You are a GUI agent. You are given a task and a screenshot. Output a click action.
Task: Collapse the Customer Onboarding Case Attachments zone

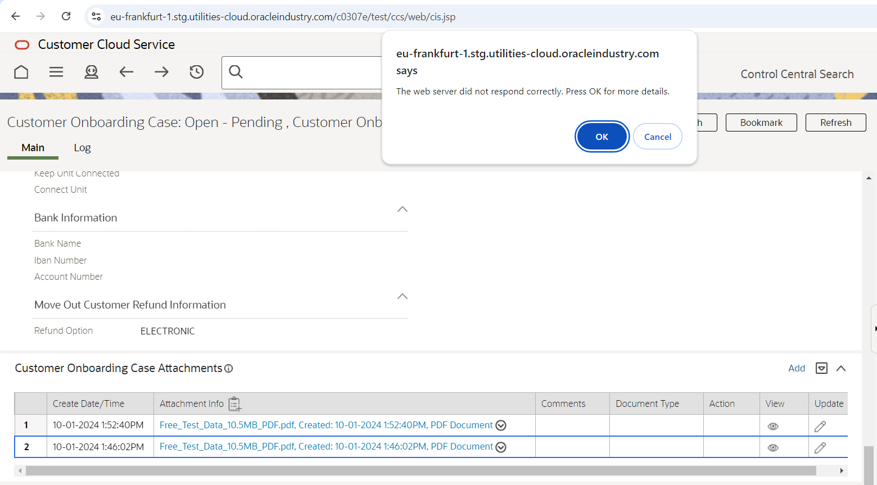841,368
